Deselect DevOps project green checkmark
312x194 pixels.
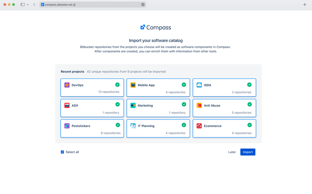tap(117, 85)
